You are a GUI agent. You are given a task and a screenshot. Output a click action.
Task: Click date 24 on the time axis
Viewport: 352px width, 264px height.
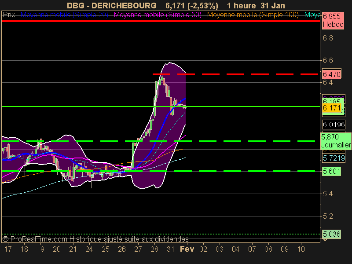(89, 249)
